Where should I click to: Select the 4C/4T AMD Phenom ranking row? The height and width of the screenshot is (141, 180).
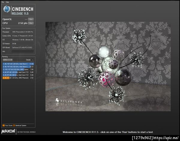pos(18,78)
